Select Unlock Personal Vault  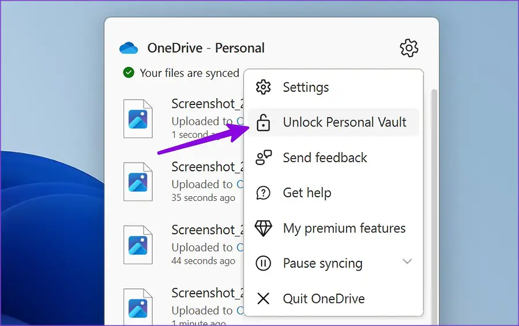(x=344, y=122)
